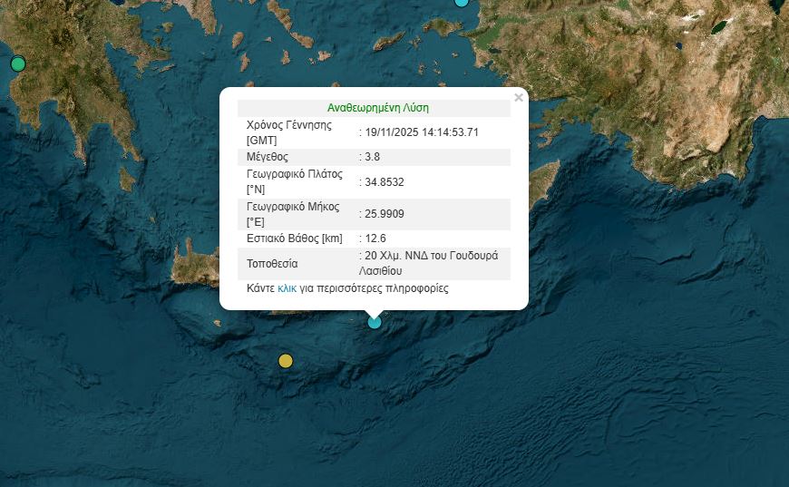
Task: Click the longitude value 25.9909
Action: [384, 214]
